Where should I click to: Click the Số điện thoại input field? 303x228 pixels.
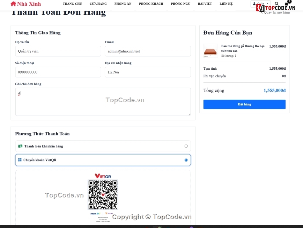(58, 72)
